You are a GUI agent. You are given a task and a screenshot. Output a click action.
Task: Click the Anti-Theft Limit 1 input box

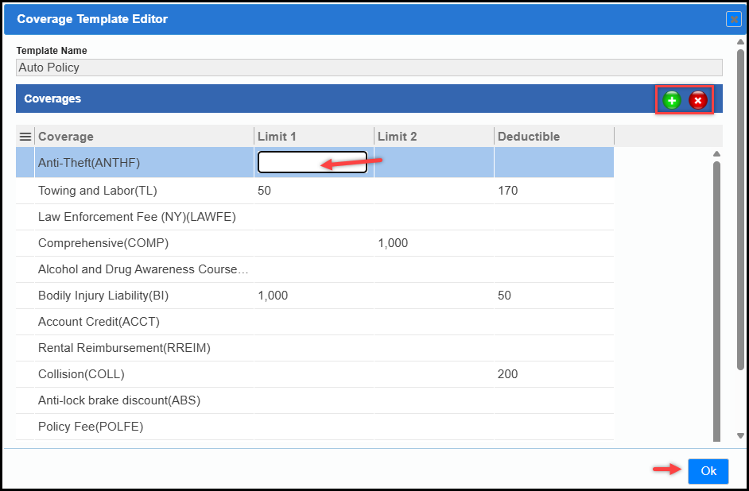pos(312,162)
